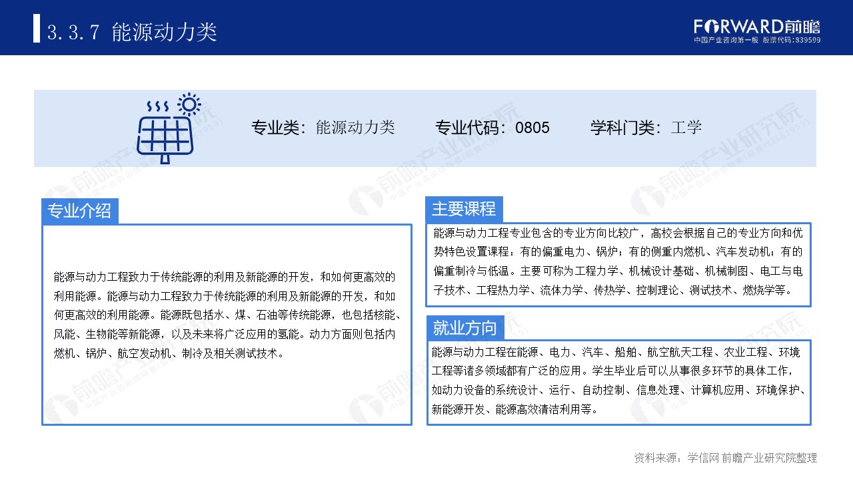Image resolution: width=853 pixels, height=479 pixels.
Task: Click the 前瞻产业研究院整理 footer text
Action: [770, 457]
